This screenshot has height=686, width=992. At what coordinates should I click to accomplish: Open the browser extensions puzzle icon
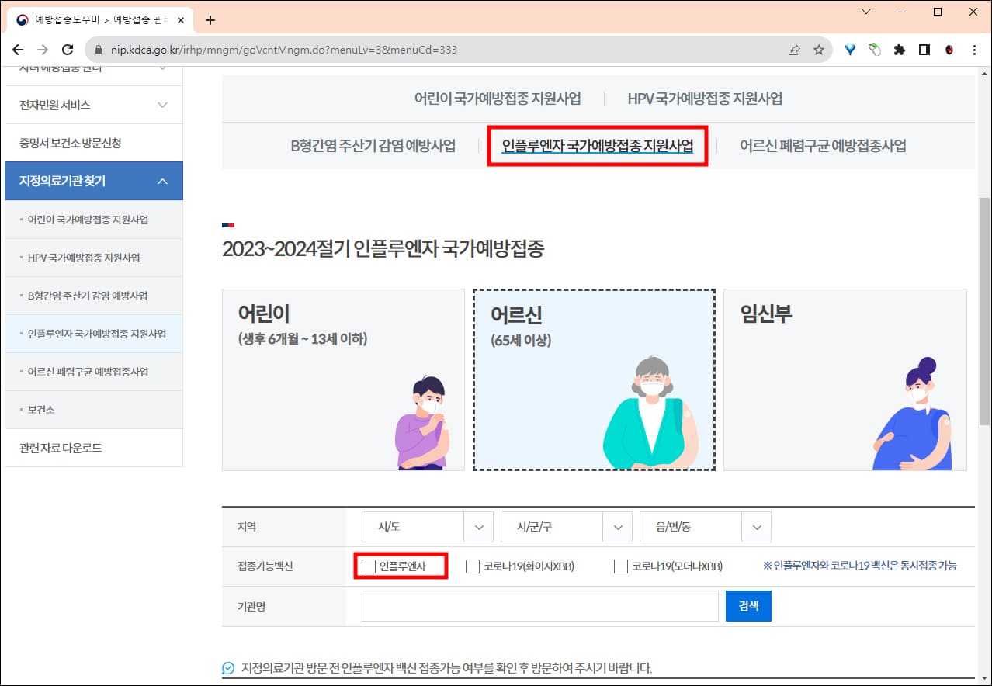[x=900, y=49]
